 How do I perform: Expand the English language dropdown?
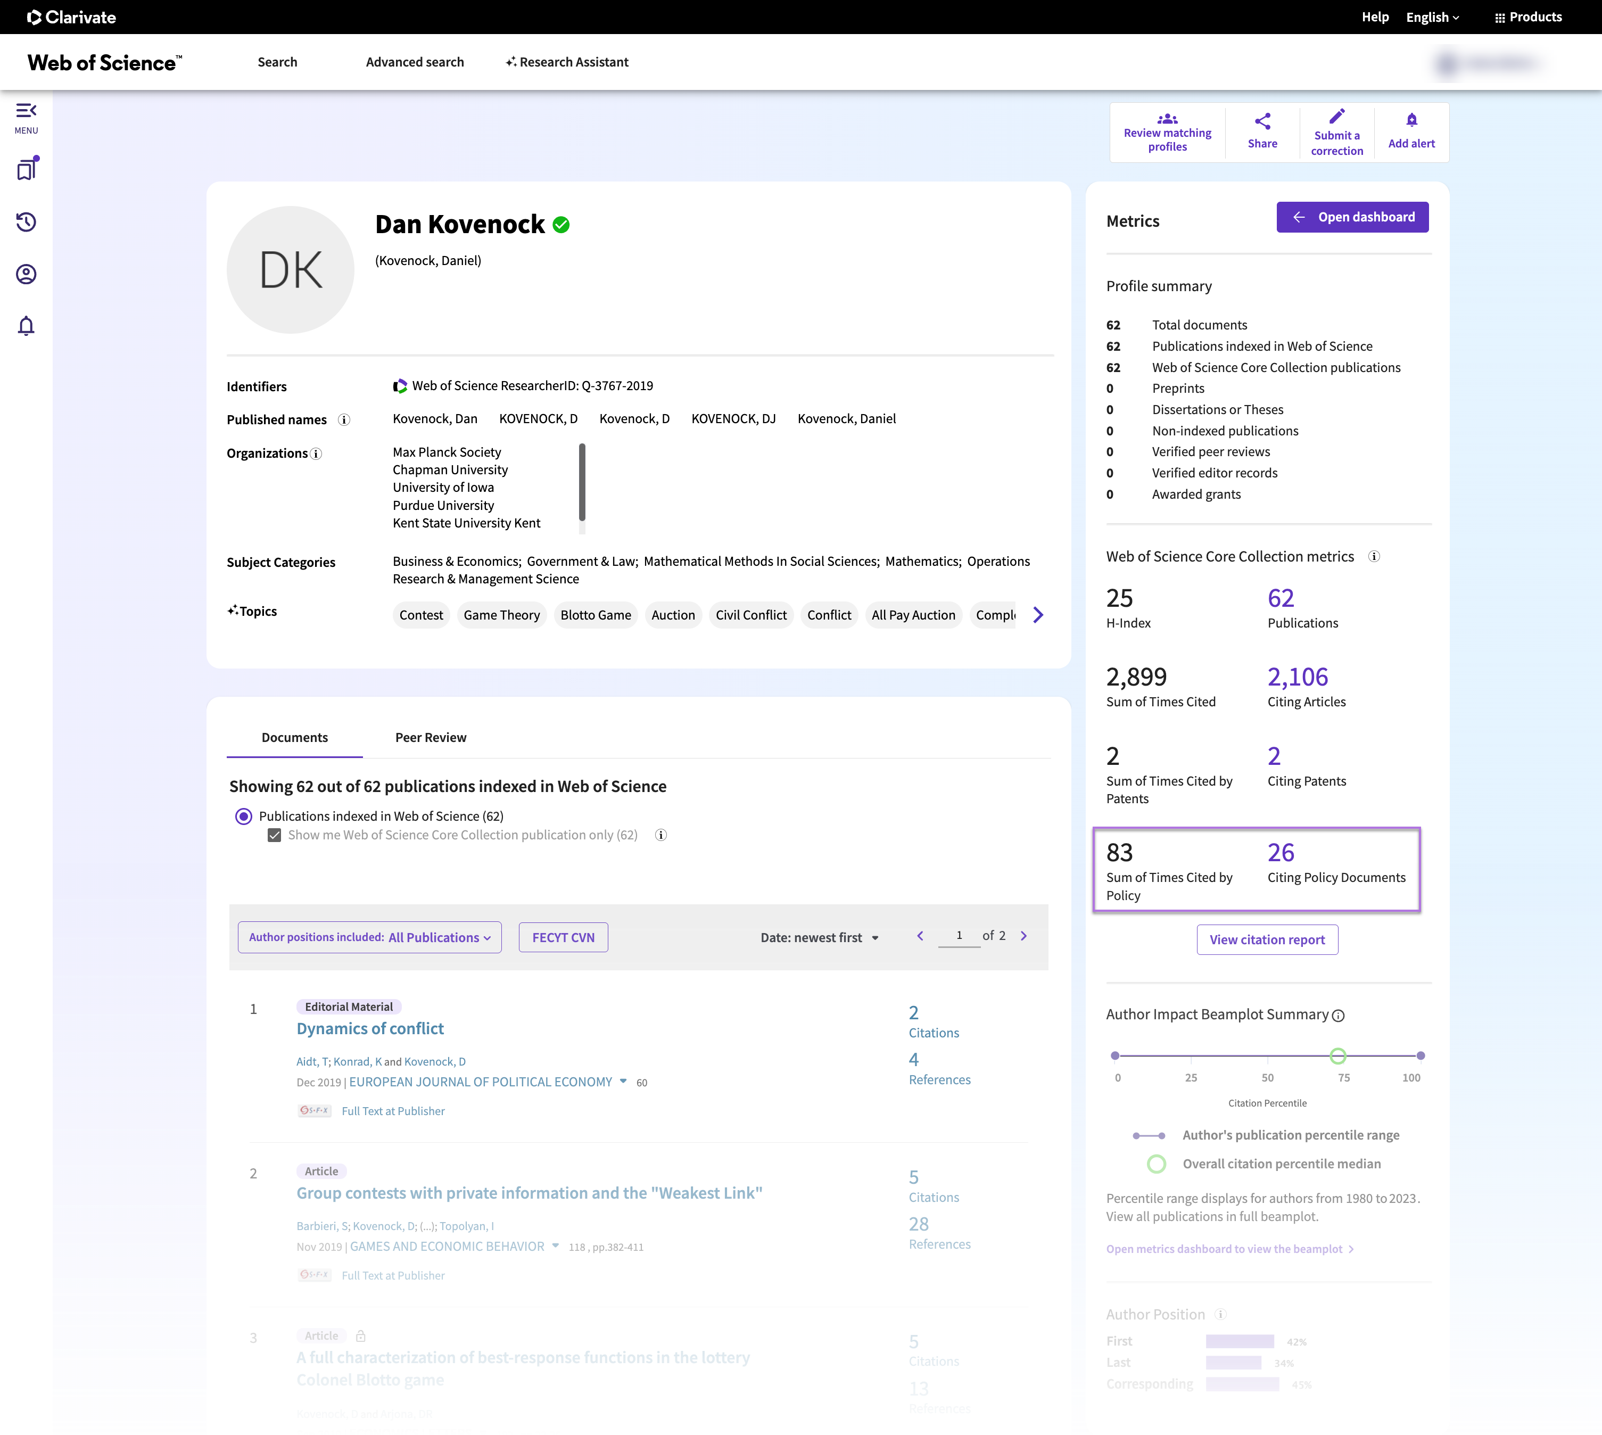click(x=1433, y=18)
